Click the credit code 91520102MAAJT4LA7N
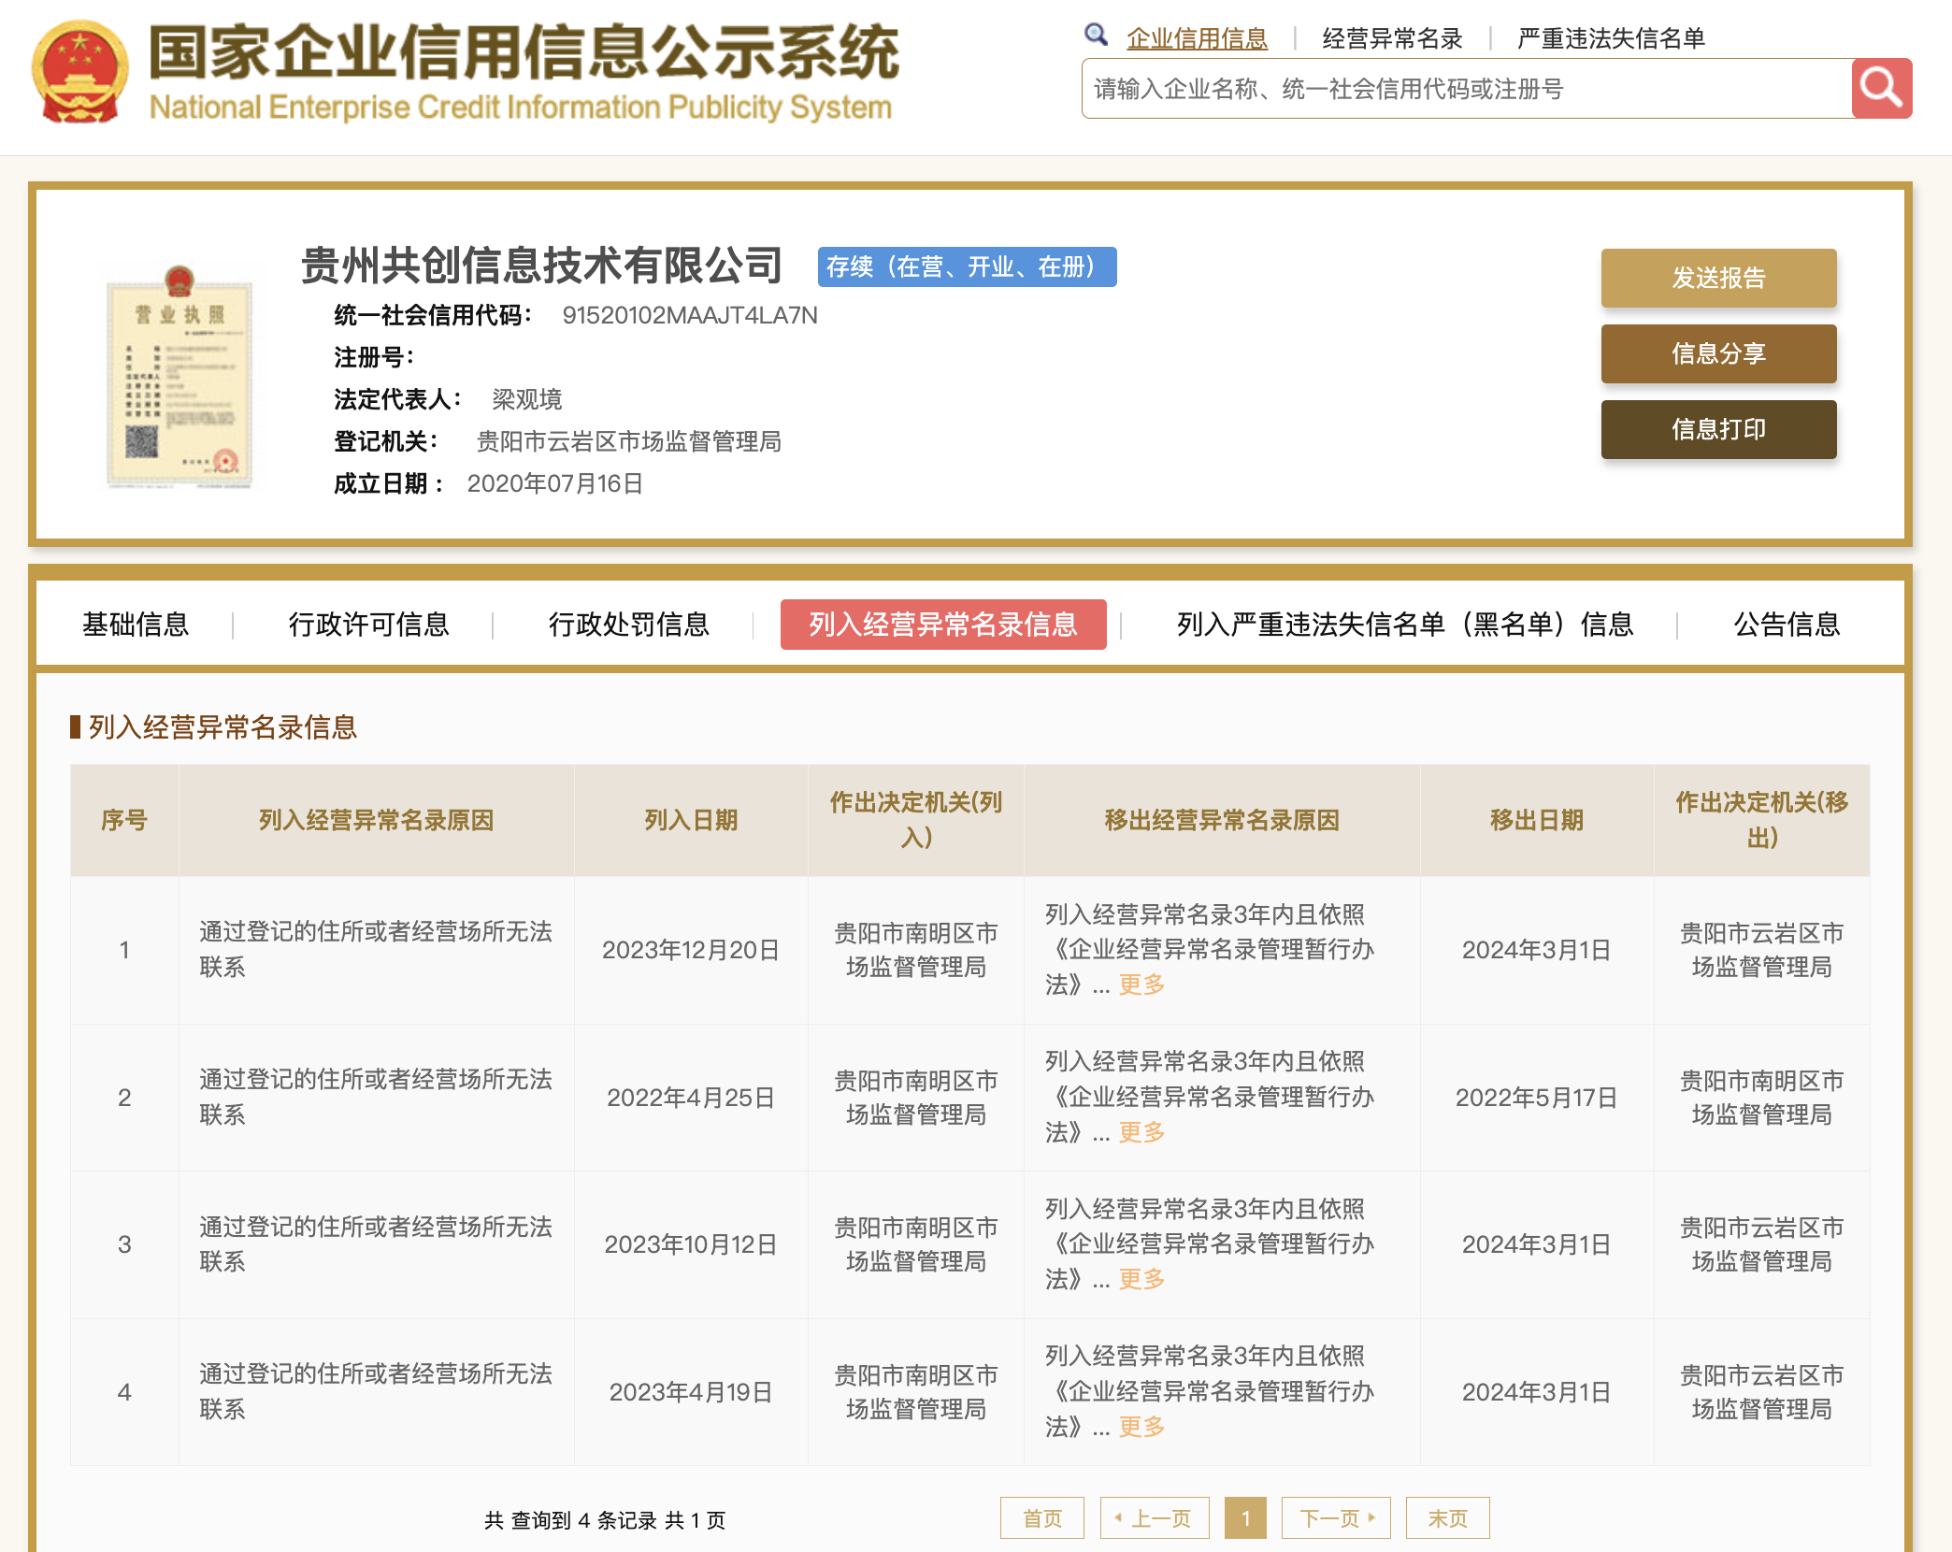The width and height of the screenshot is (1952, 1552). 690,316
